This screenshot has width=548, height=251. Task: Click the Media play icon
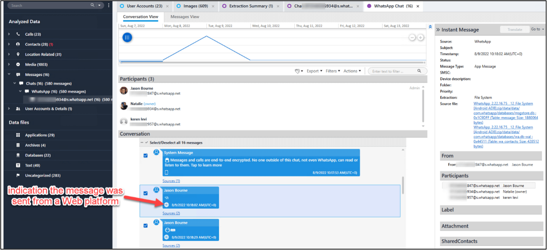[18, 64]
